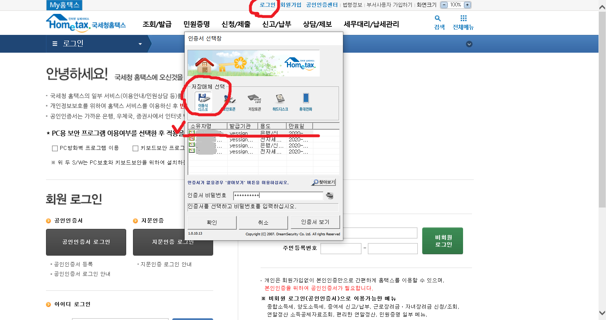Click second 주민등록번호 input box
606x320 pixels.
392,248
